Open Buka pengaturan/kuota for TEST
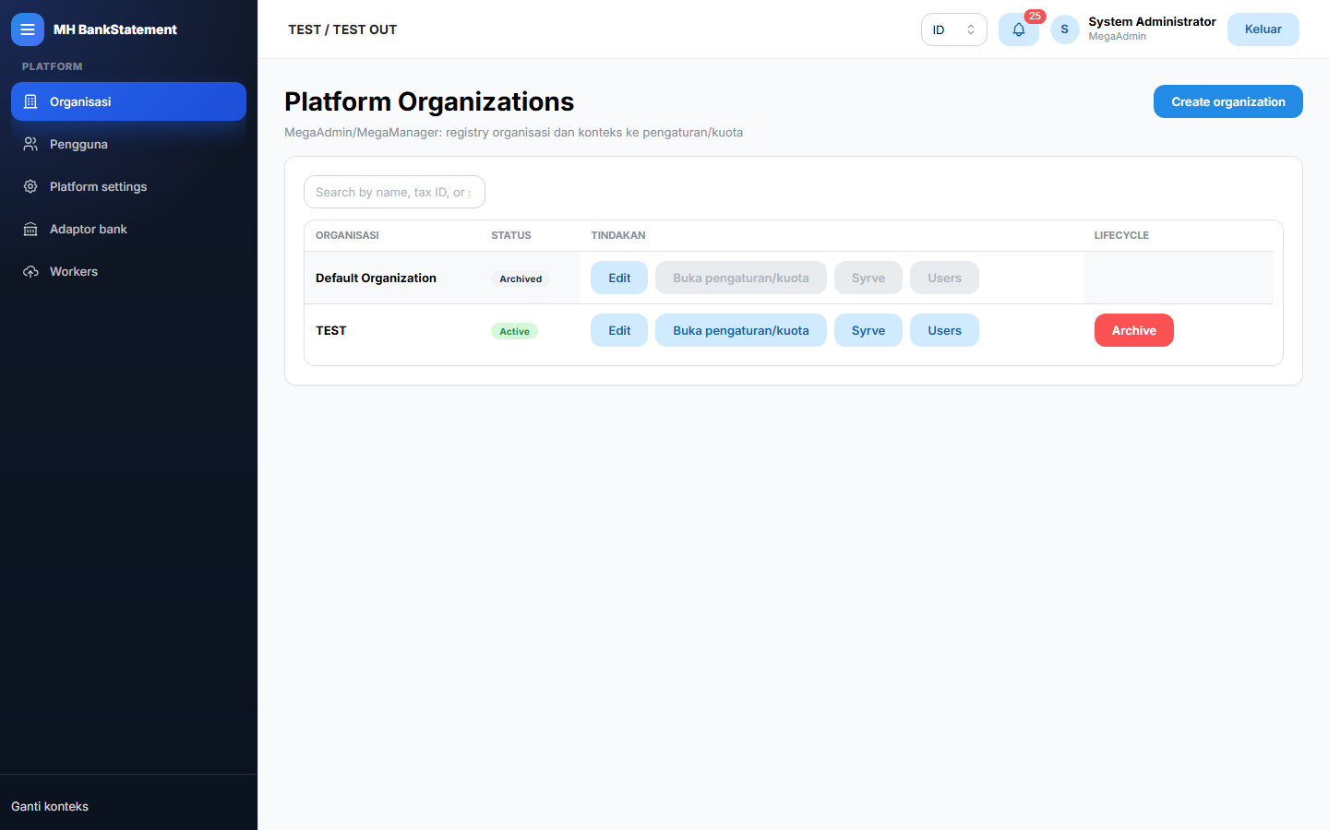This screenshot has width=1329, height=830. click(x=741, y=330)
